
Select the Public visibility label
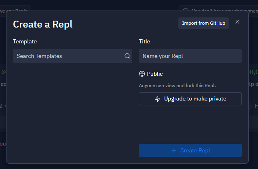pos(155,74)
